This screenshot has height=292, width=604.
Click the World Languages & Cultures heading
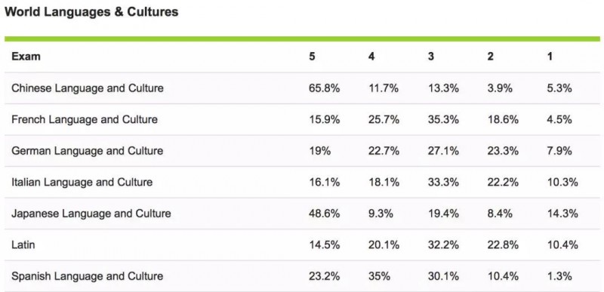91,12
